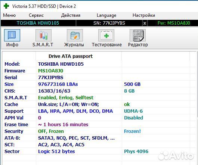This screenshot has height=165, width=198.
Task: Select the ATA-8 value SATA3, NCQ, PEC
Action: click(76, 138)
